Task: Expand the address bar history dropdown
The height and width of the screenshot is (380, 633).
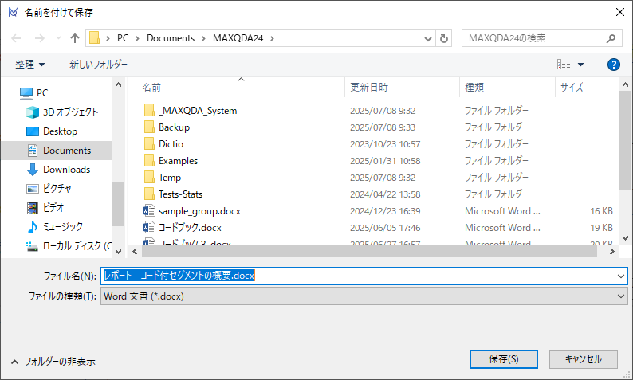Action: point(428,39)
